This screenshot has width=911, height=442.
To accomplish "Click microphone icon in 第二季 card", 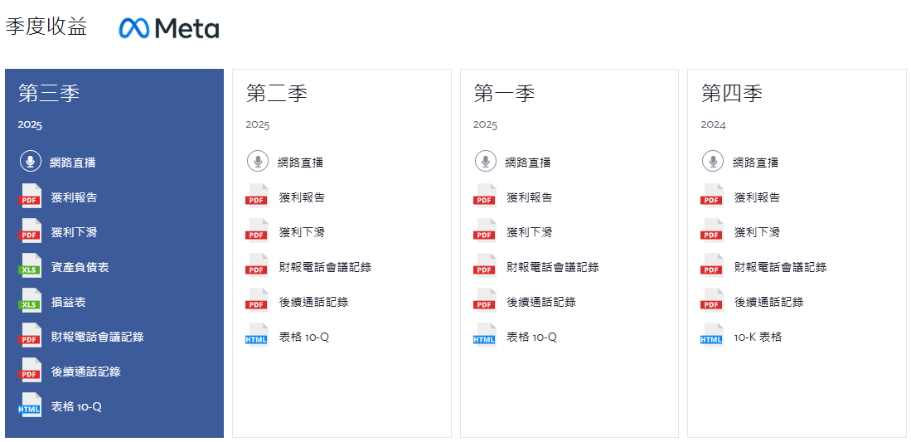I will click(x=257, y=161).
